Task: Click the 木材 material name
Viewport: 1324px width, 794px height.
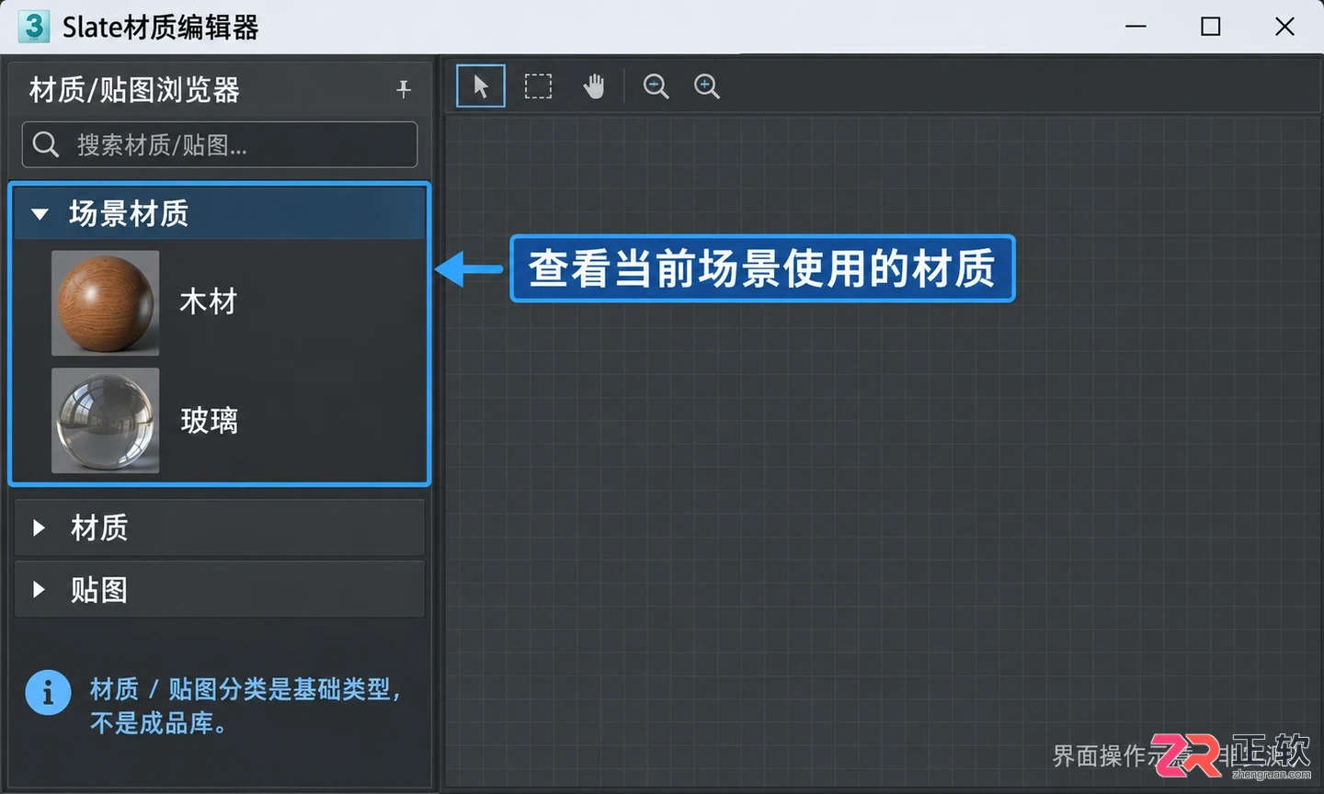Action: 209,301
